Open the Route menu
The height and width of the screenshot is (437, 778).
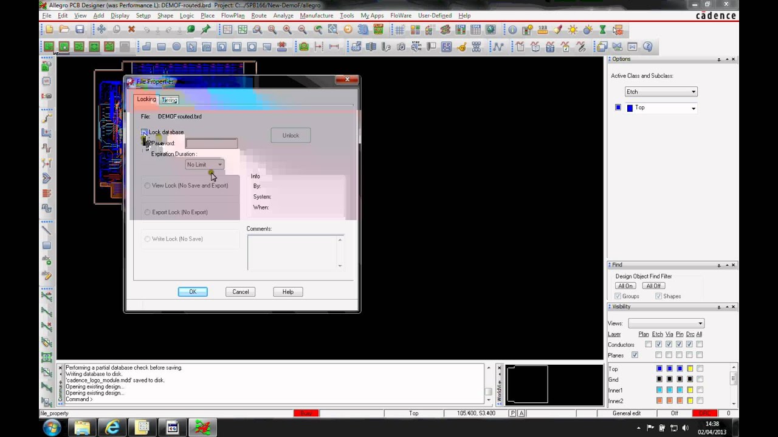258,15
